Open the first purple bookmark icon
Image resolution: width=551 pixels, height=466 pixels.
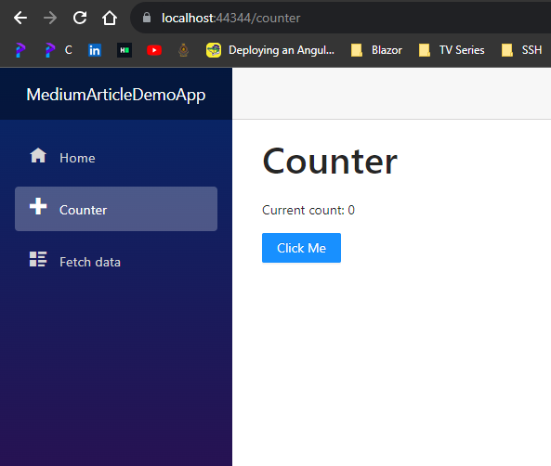click(20, 50)
